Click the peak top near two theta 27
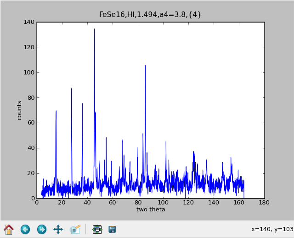The height and width of the screenshot is (238, 294). point(72,89)
